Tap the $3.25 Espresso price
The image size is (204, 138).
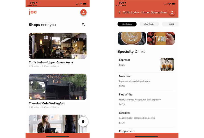(122, 65)
